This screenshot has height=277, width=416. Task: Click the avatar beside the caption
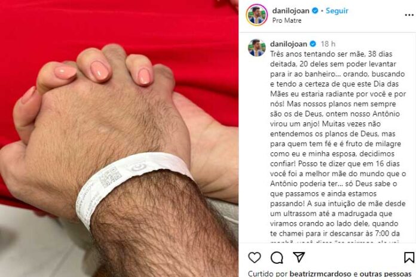tap(256, 48)
